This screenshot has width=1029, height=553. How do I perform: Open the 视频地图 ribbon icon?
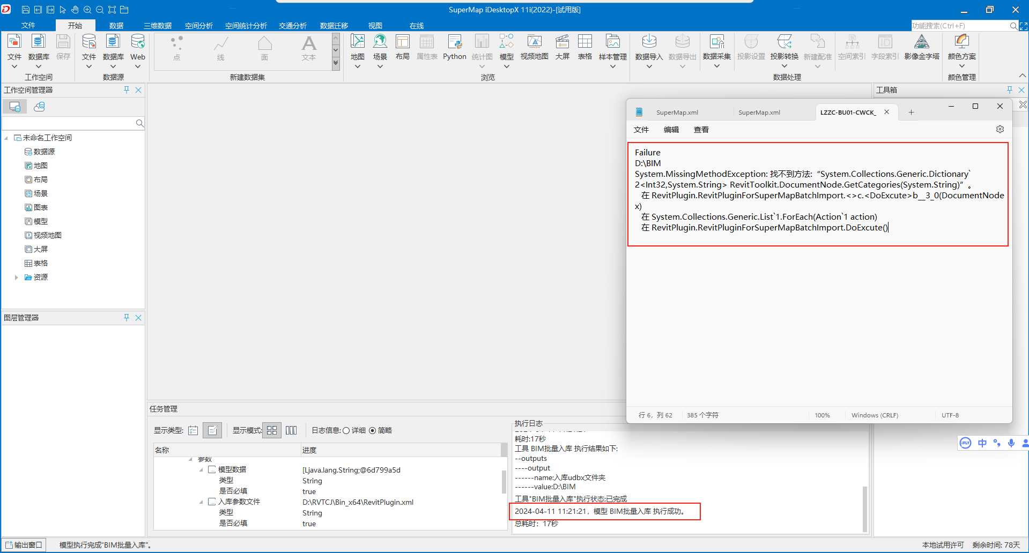pyautogui.click(x=534, y=42)
